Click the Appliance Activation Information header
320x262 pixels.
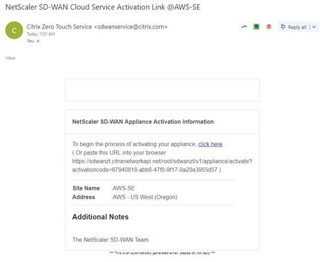143,122
